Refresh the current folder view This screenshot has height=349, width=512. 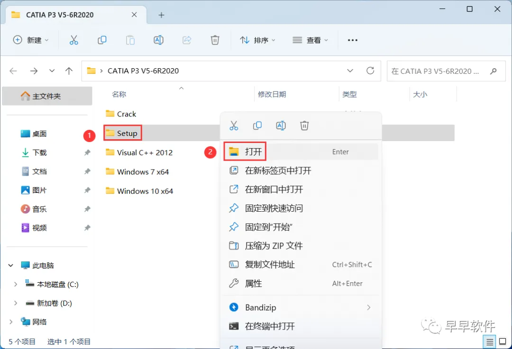[370, 71]
